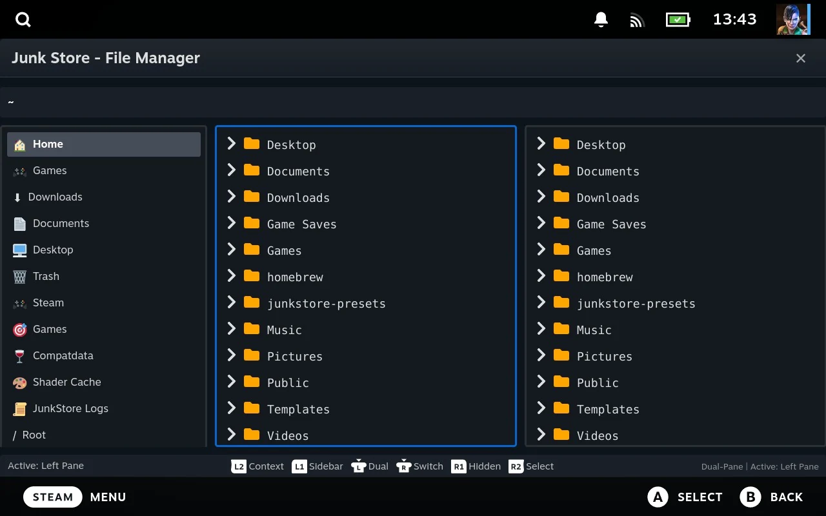Select the Videos folder icon in right pane
Screen dimensions: 826x516
click(x=561, y=435)
